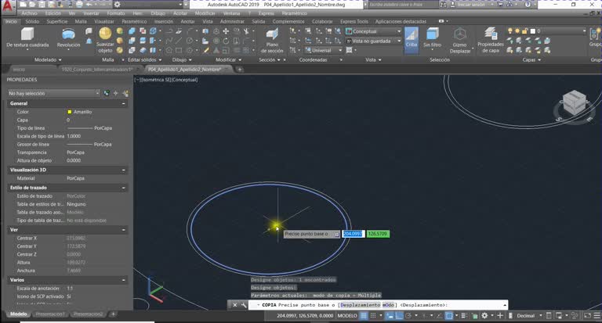Click the Plot printer icon in quick access
Screen dimensions: 602x323
point(79,5)
